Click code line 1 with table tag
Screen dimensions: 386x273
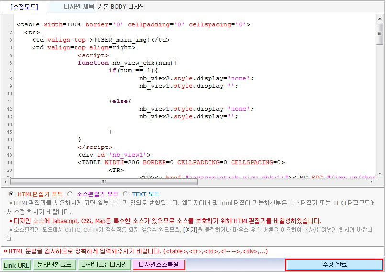click(133, 24)
